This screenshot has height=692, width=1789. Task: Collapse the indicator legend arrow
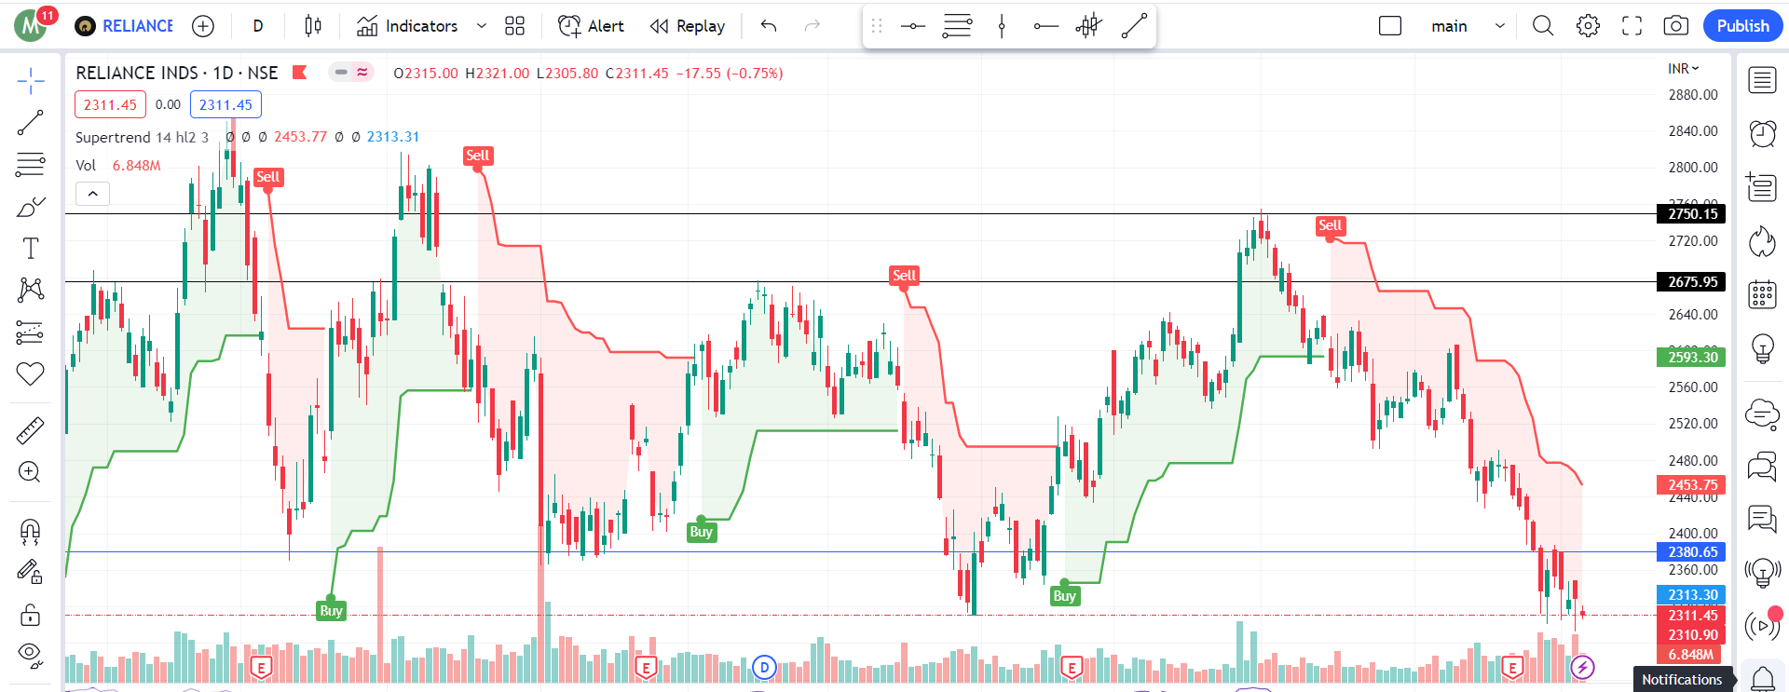tap(92, 194)
